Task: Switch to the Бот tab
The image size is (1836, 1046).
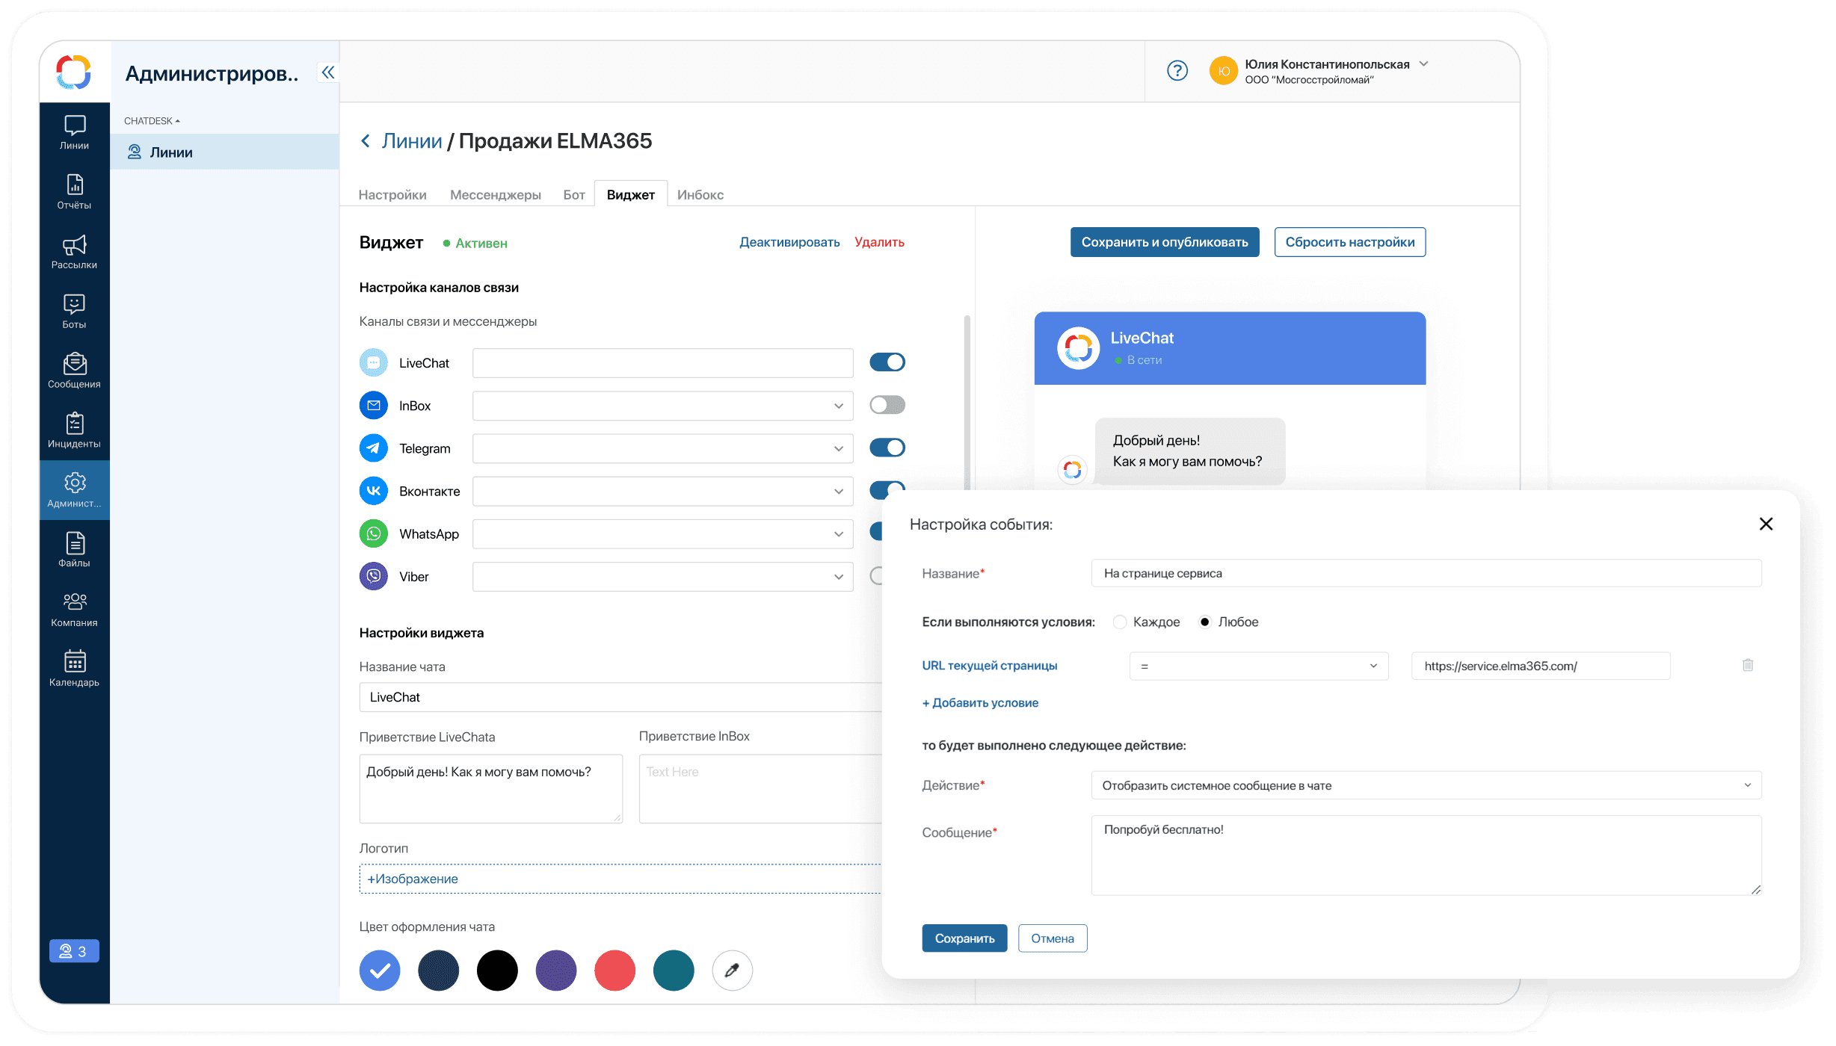Action: [574, 195]
